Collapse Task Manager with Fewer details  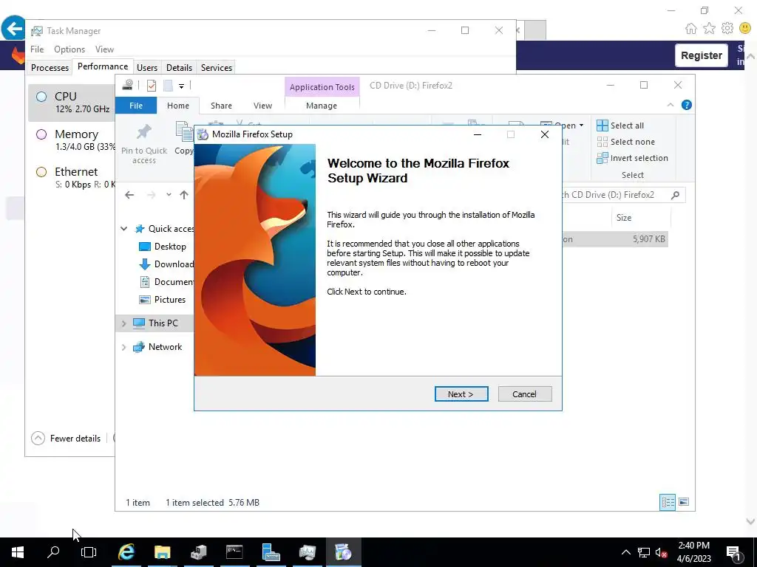(x=66, y=439)
